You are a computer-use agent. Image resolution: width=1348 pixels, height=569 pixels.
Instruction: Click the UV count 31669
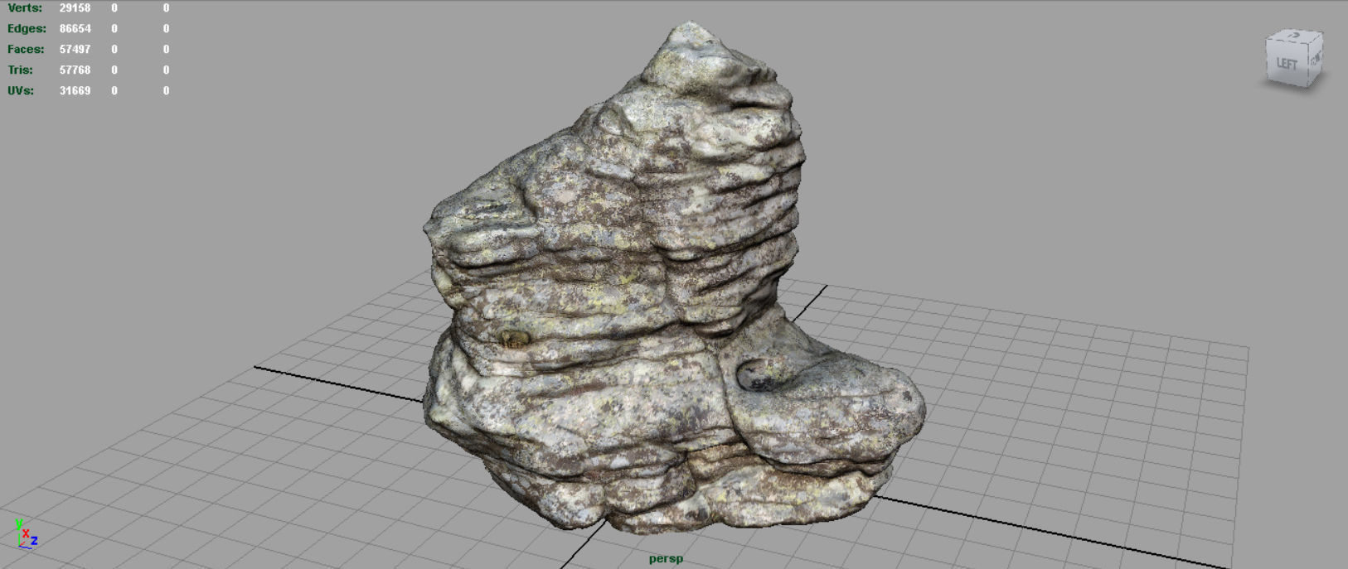coord(75,90)
